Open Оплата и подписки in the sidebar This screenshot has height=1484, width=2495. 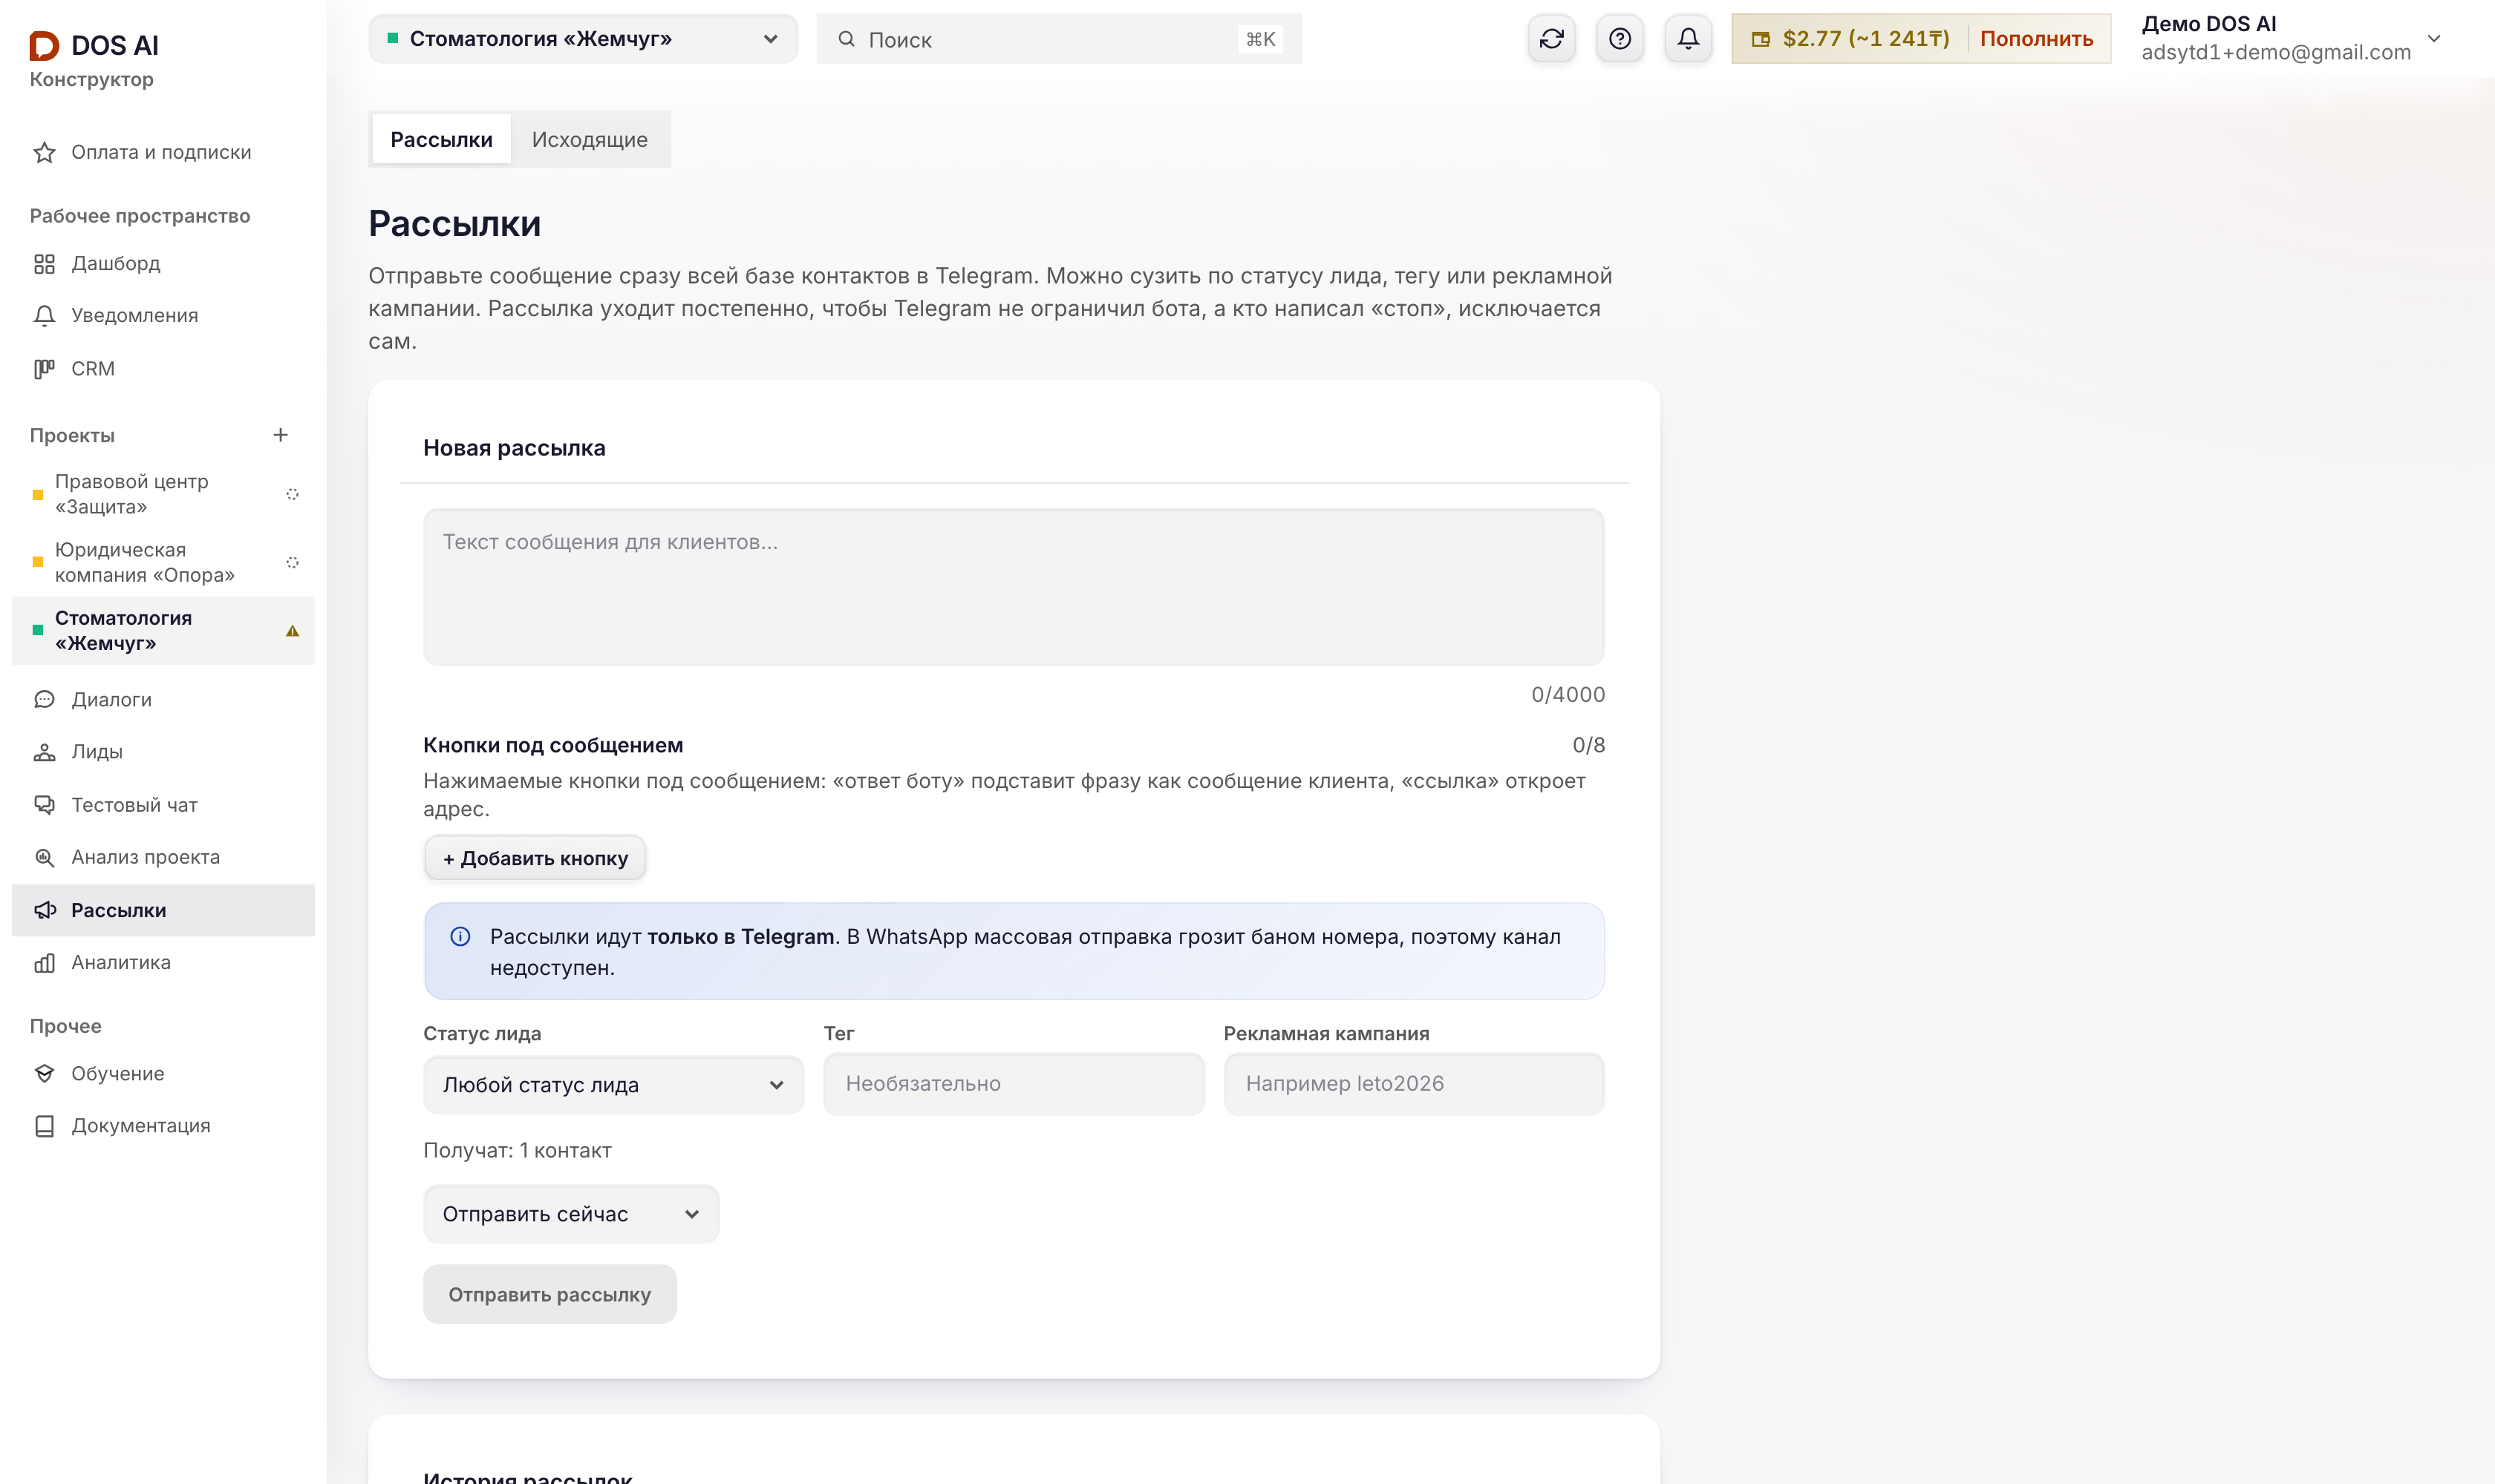163,152
